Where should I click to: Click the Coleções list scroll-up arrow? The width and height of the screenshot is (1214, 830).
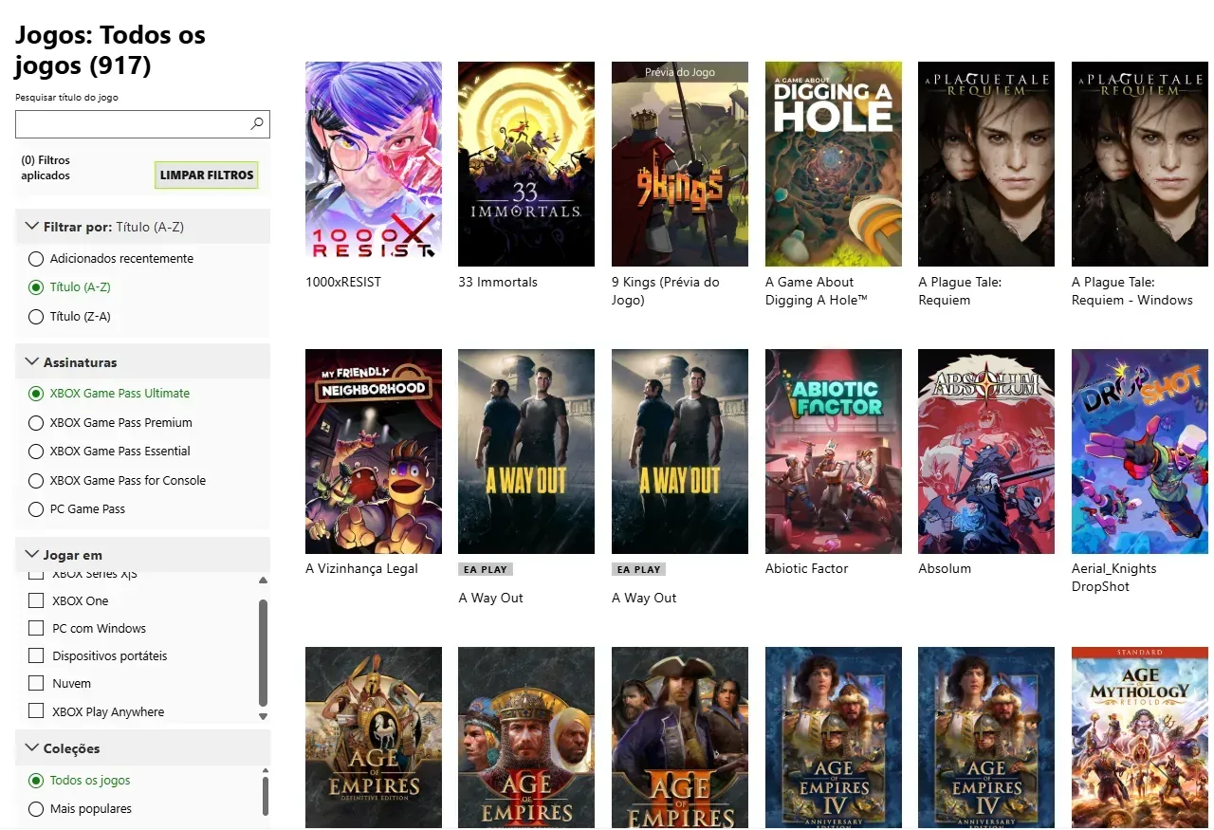pos(266,772)
